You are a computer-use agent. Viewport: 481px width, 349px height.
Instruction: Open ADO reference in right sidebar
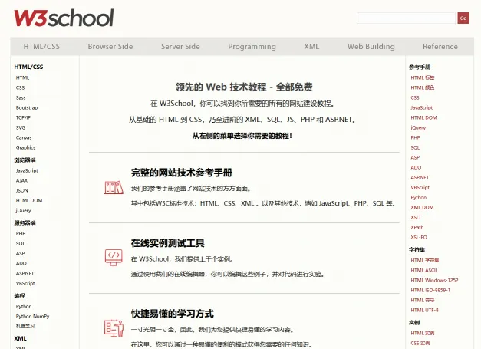(416, 167)
